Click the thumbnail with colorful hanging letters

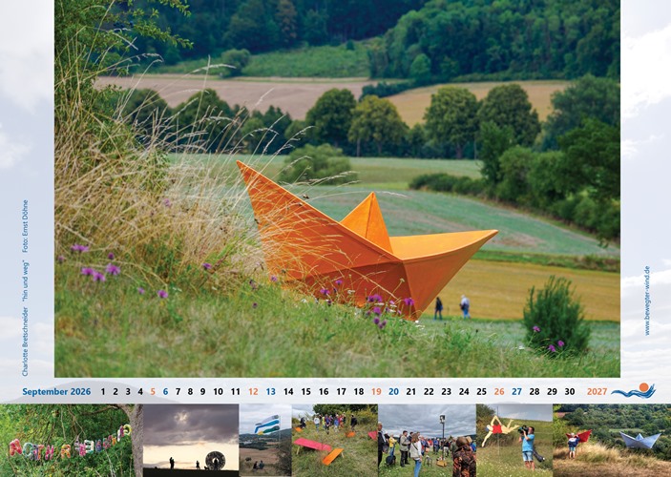(67, 441)
